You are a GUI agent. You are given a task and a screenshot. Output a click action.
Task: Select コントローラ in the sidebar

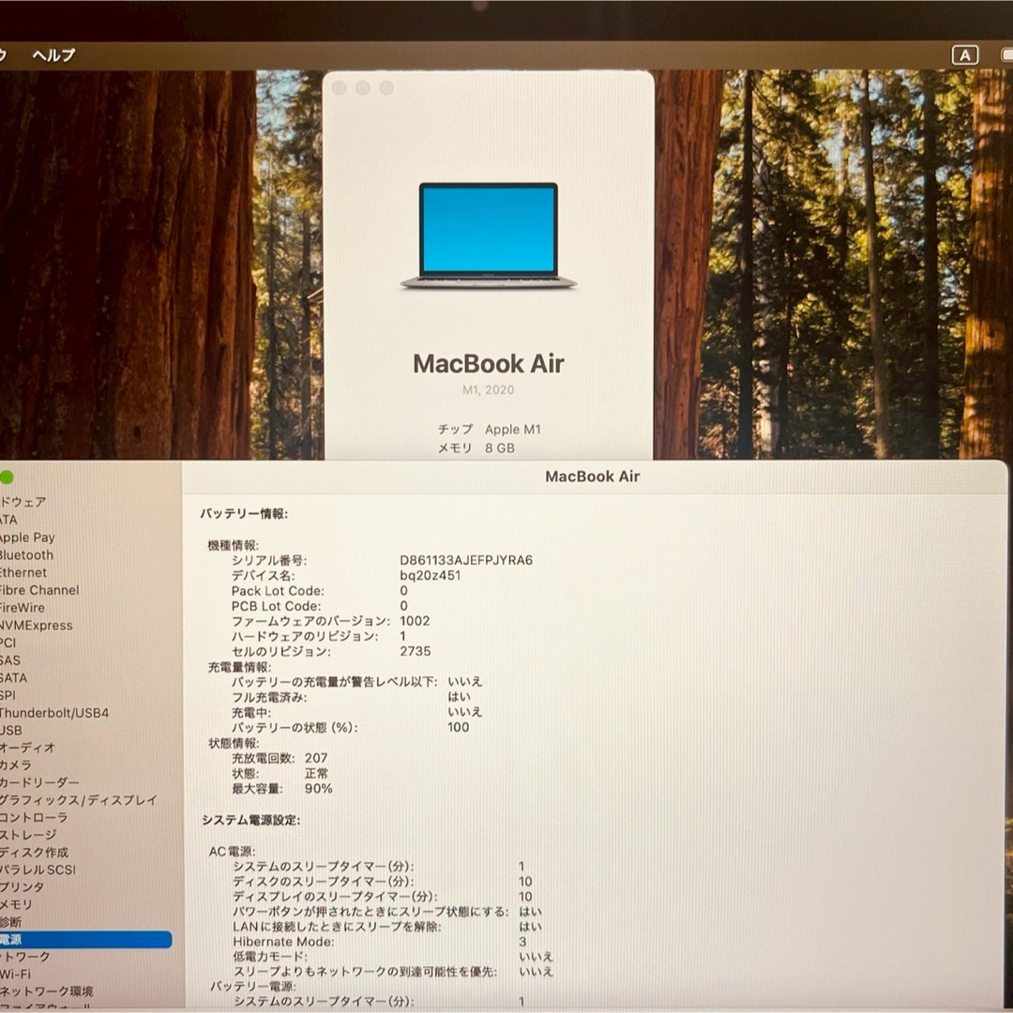[34, 817]
